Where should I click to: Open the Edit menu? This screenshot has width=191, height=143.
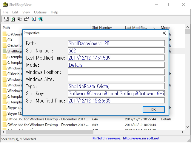(15, 12)
